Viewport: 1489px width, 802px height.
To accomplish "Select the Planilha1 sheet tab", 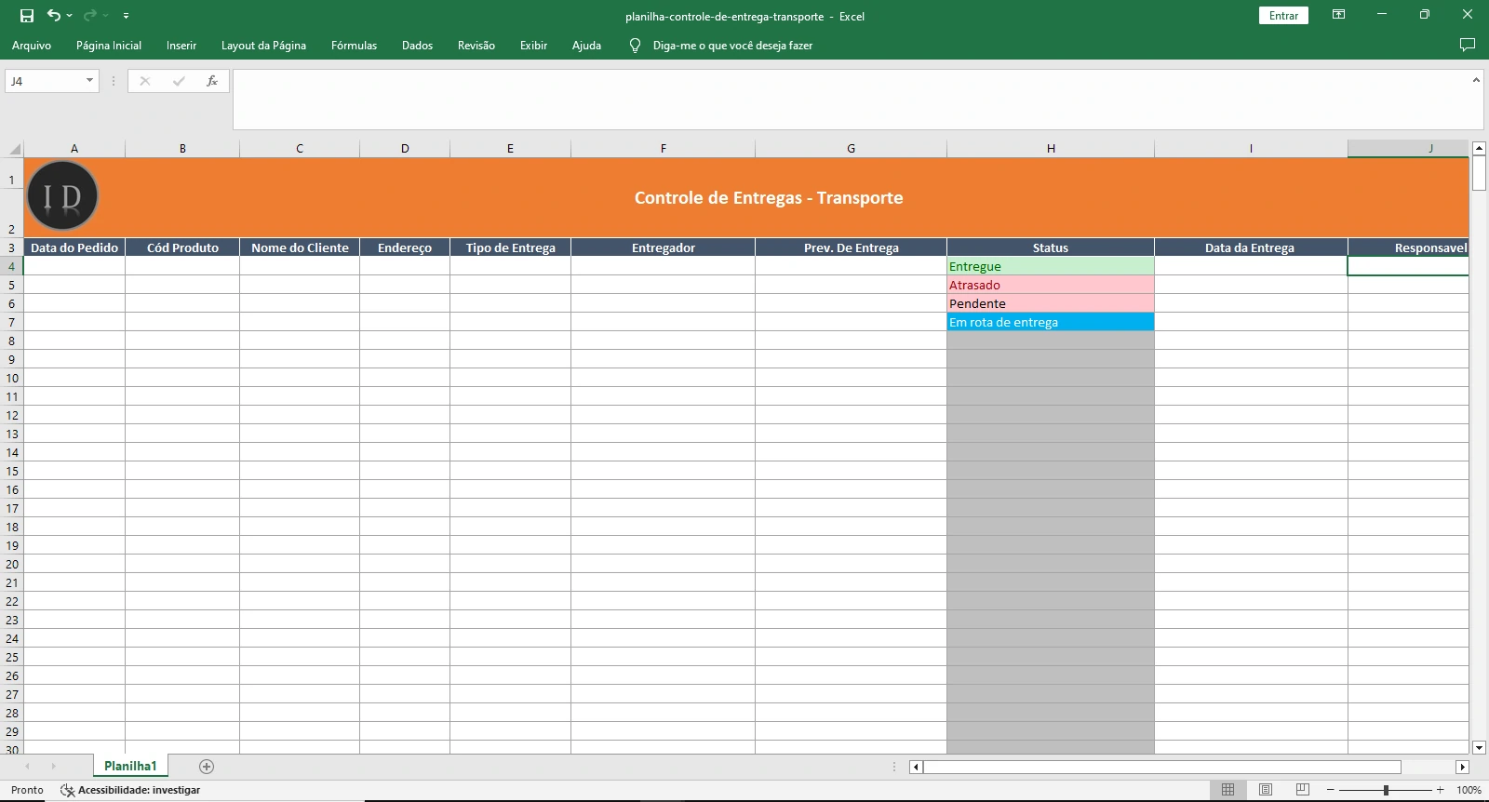I will pyautogui.click(x=130, y=767).
